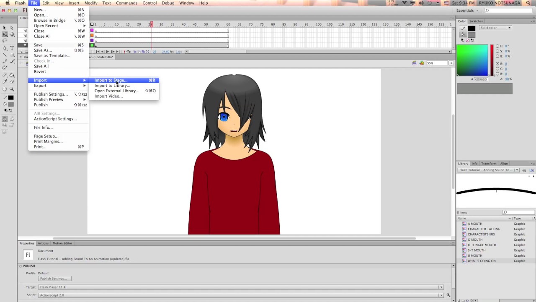Open the ActionScript 2.0 Script dropdown

point(241,295)
